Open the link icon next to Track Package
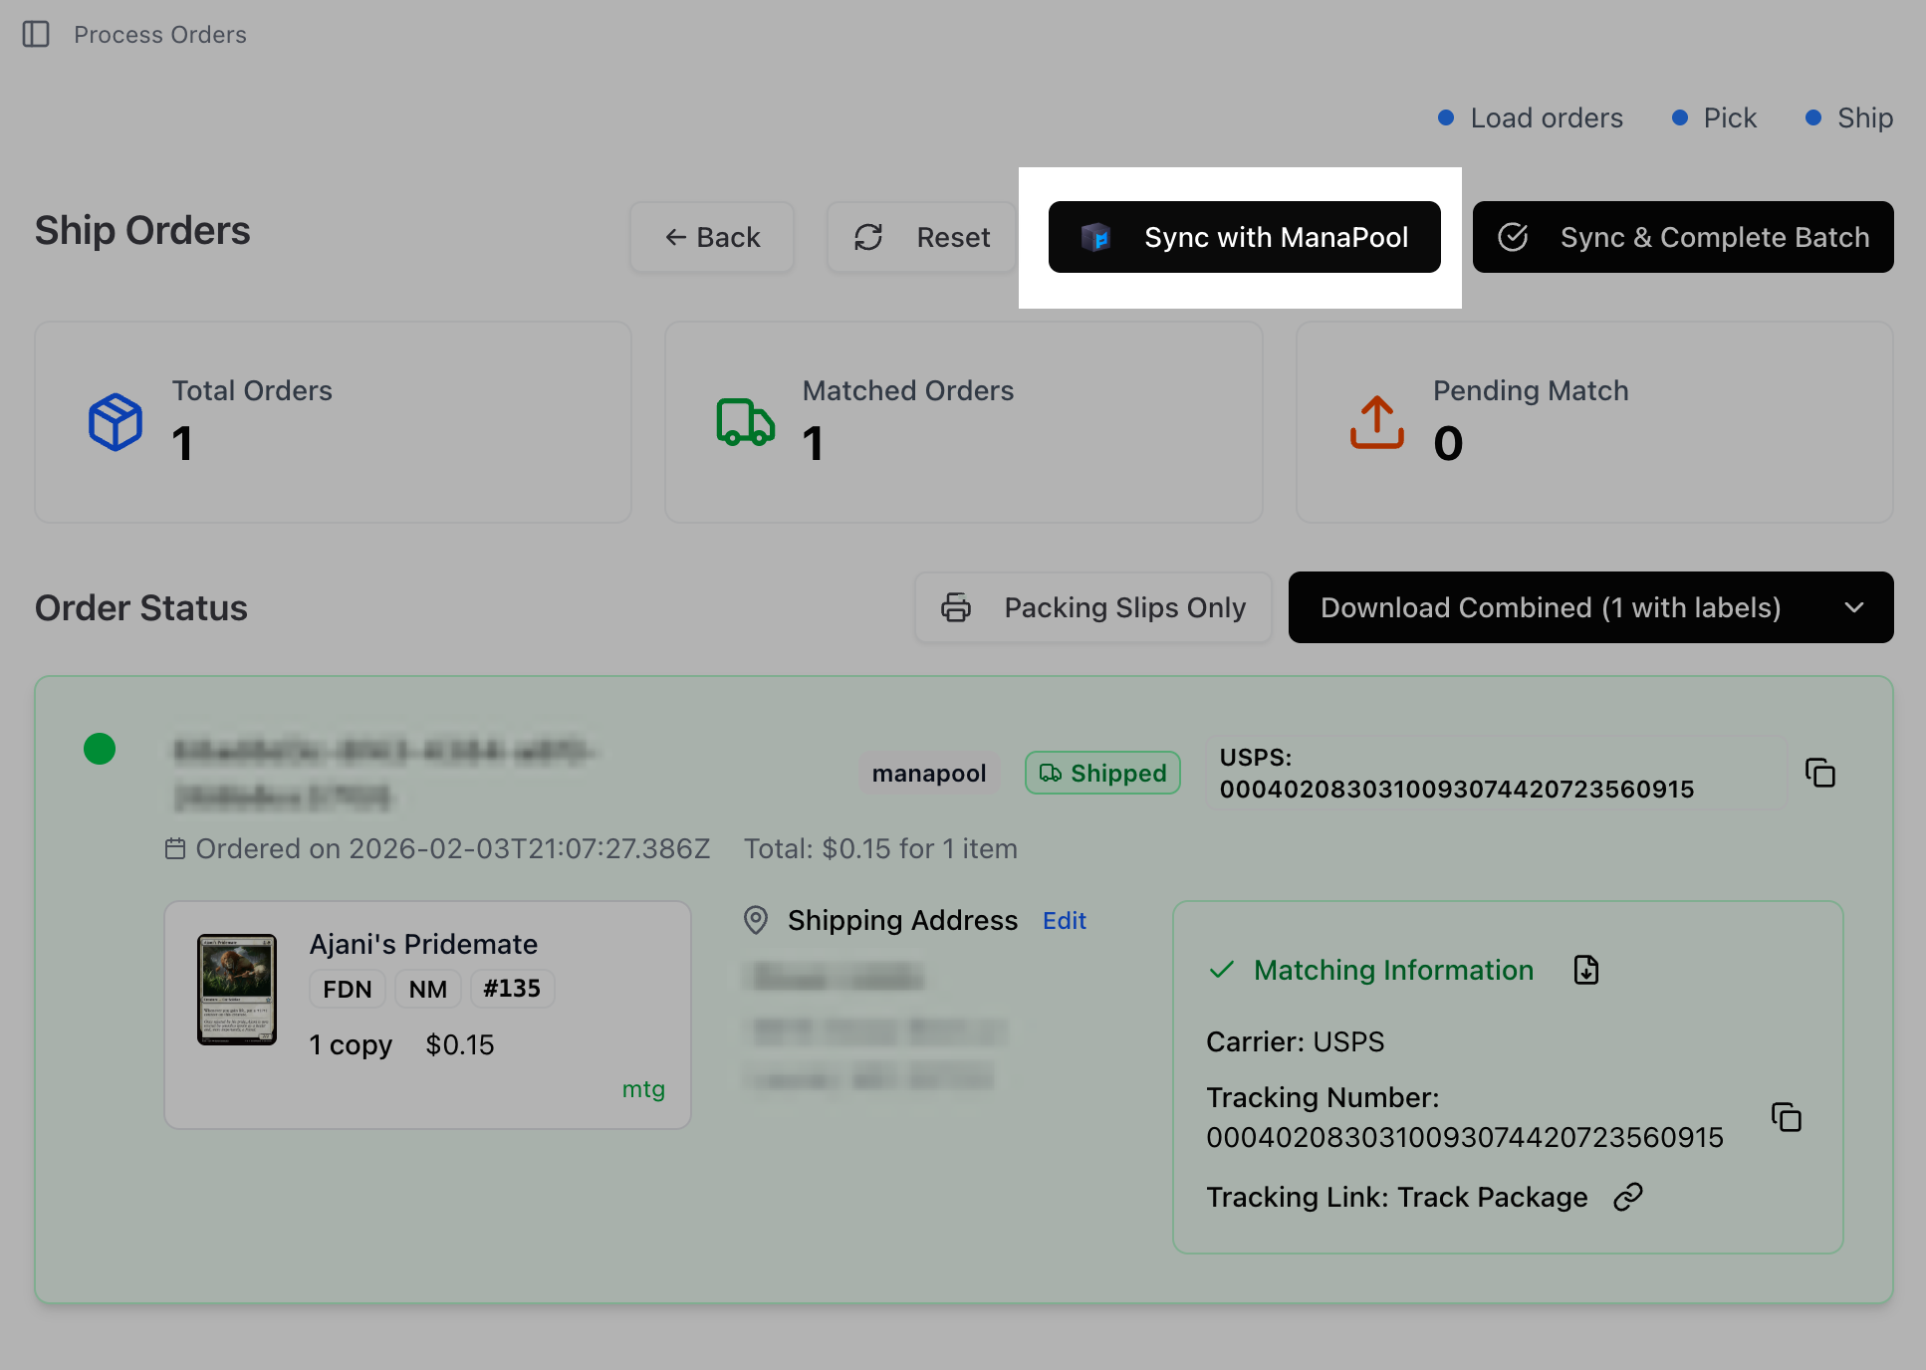 (1628, 1197)
